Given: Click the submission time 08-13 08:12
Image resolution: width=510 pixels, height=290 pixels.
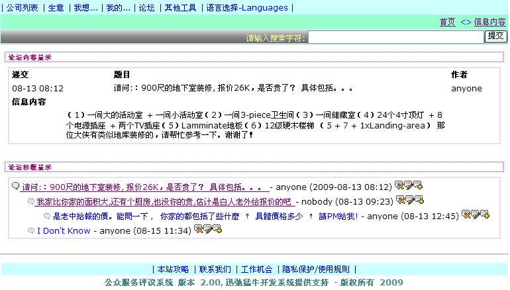Looking at the screenshot, I should click(38, 89).
